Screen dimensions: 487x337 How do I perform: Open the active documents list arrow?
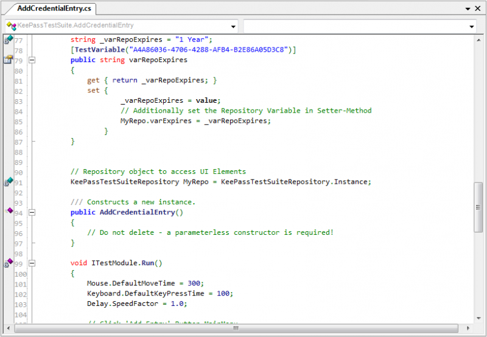click(468, 9)
